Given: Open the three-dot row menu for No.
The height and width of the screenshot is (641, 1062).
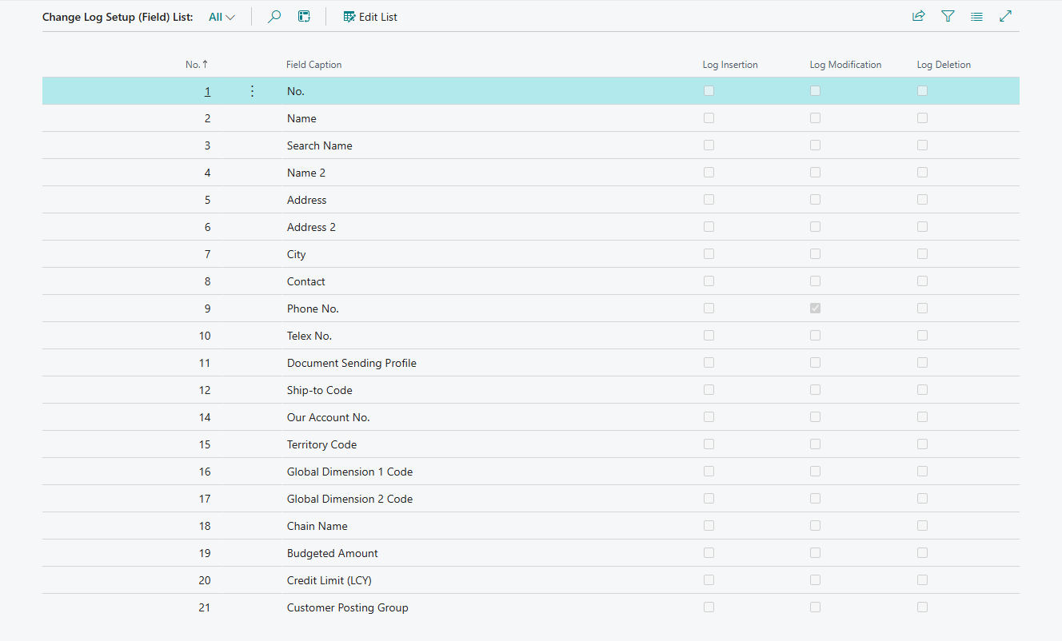Looking at the screenshot, I should pyautogui.click(x=253, y=91).
